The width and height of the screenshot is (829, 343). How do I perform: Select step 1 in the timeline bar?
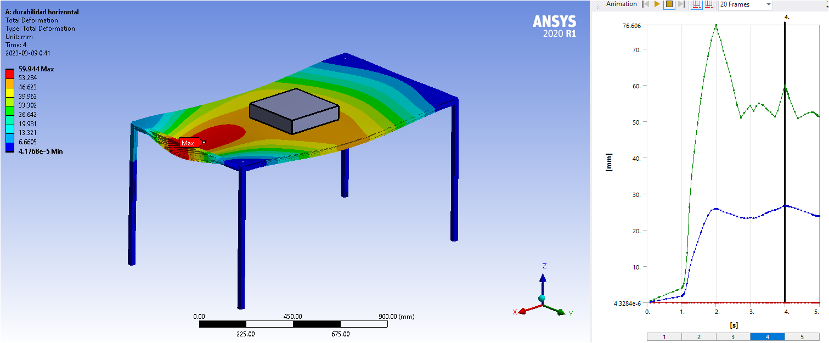click(664, 337)
